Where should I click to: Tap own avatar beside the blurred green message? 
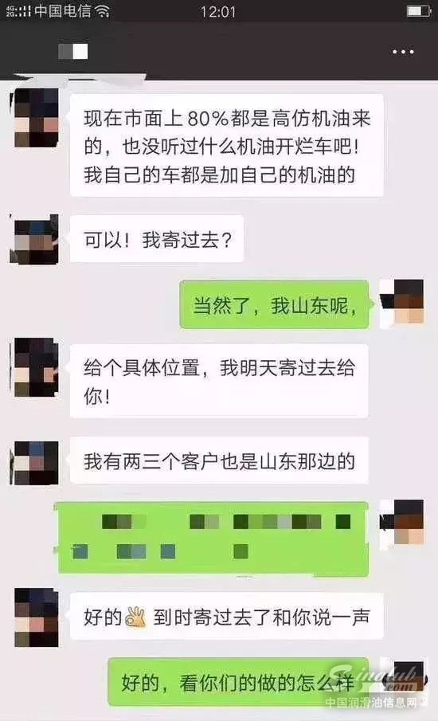(402, 523)
